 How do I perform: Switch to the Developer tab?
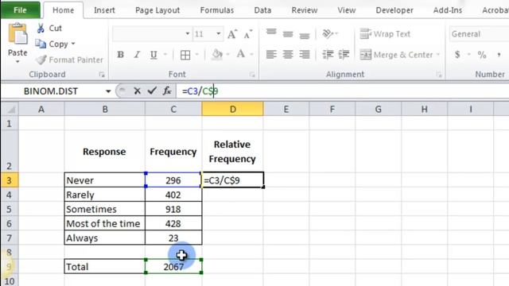[394, 10]
